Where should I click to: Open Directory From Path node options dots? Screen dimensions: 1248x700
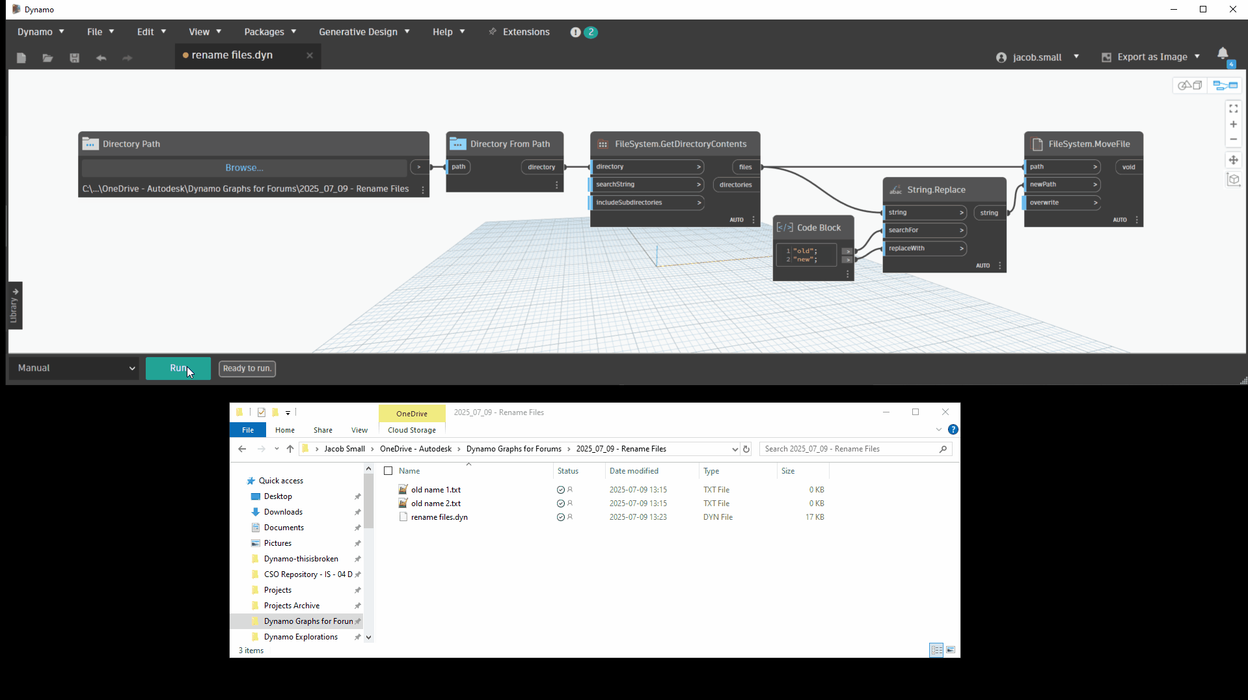point(557,185)
